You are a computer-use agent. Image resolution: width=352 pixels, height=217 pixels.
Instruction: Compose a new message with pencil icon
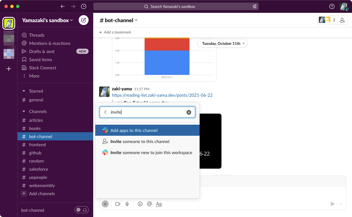tap(84, 20)
